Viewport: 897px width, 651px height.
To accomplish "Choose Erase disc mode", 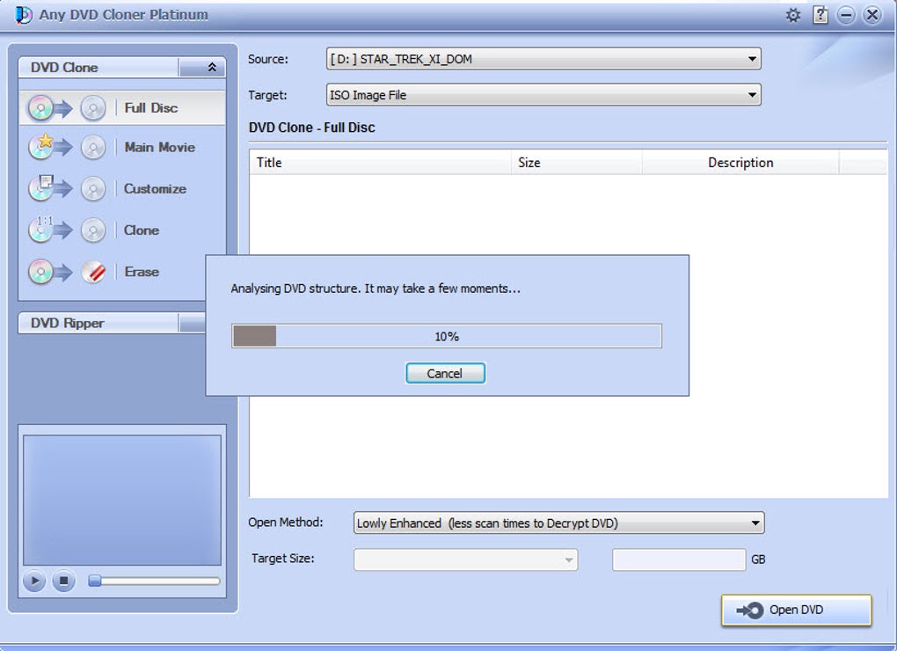I will [x=142, y=272].
